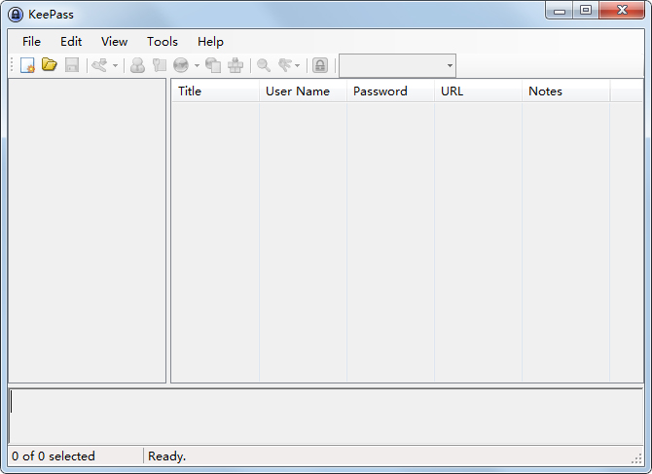Open the Tools menu
The image size is (652, 474).
163,42
